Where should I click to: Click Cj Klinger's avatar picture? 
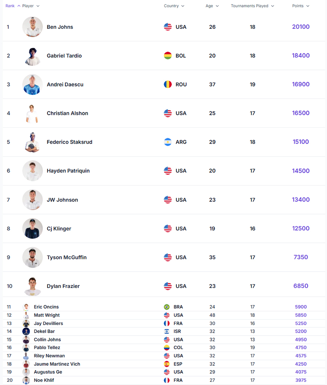pyautogui.click(x=32, y=229)
